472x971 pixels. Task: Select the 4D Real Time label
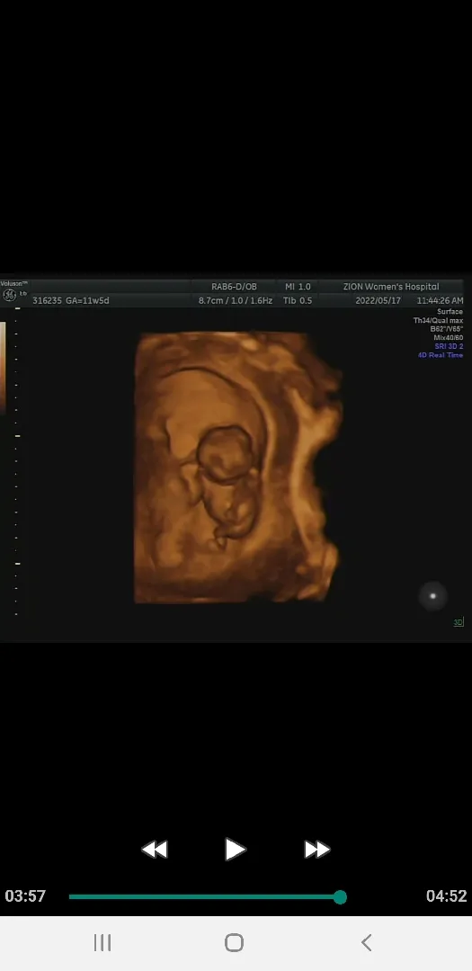pos(441,355)
